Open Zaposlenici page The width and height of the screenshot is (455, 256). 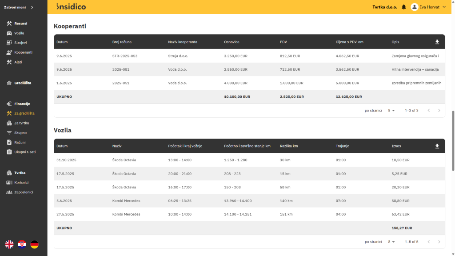[23, 192]
